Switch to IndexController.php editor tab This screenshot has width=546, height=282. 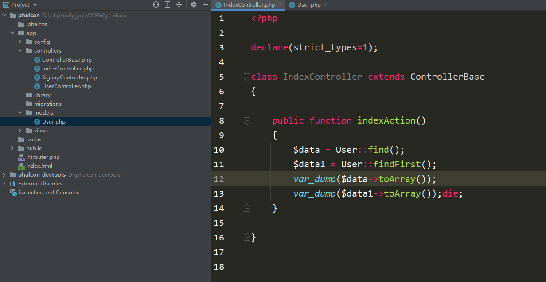click(249, 5)
